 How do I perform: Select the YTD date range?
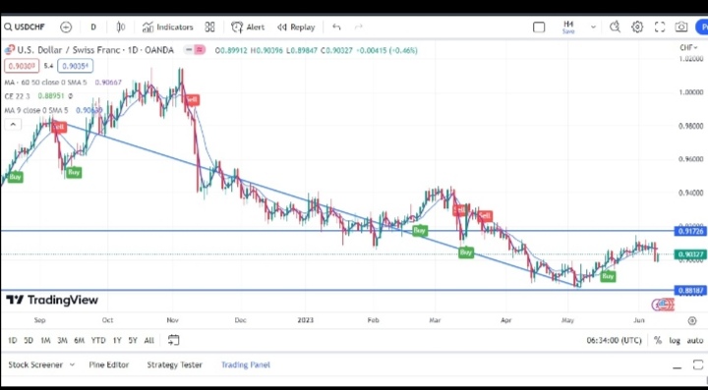pos(98,341)
